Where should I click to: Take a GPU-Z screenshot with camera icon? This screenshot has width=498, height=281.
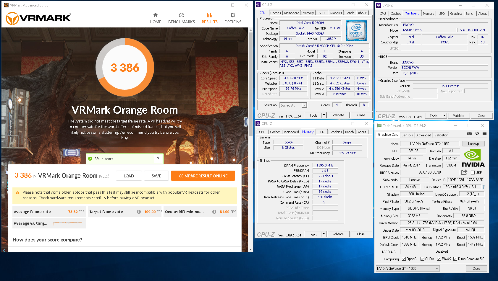[x=469, y=134]
